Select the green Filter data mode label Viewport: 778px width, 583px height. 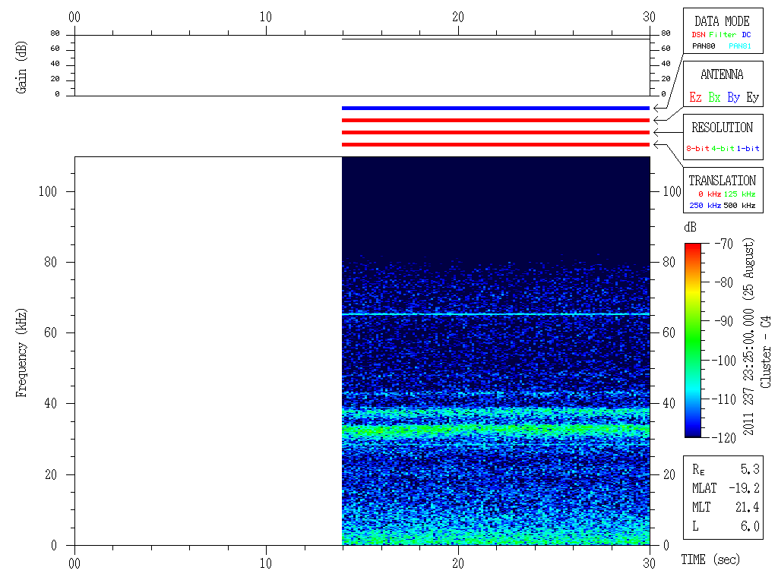coord(723,35)
